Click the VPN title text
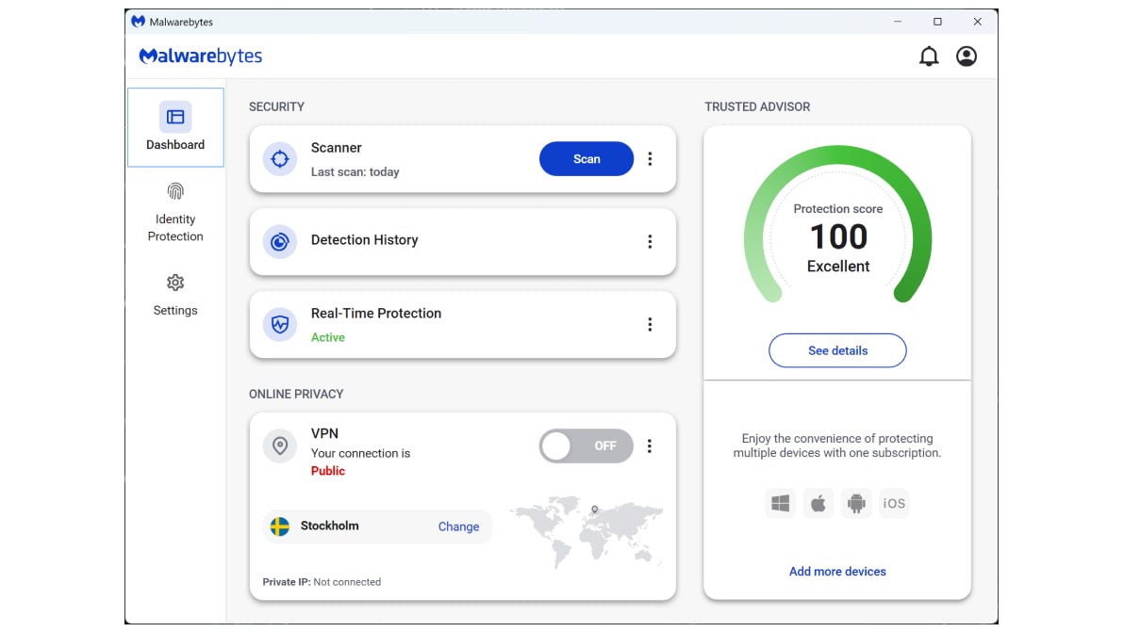The width and height of the screenshot is (1124, 632). coord(324,434)
